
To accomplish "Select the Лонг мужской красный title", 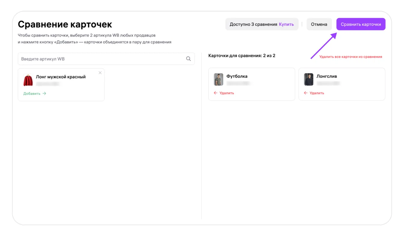I will click(61, 77).
